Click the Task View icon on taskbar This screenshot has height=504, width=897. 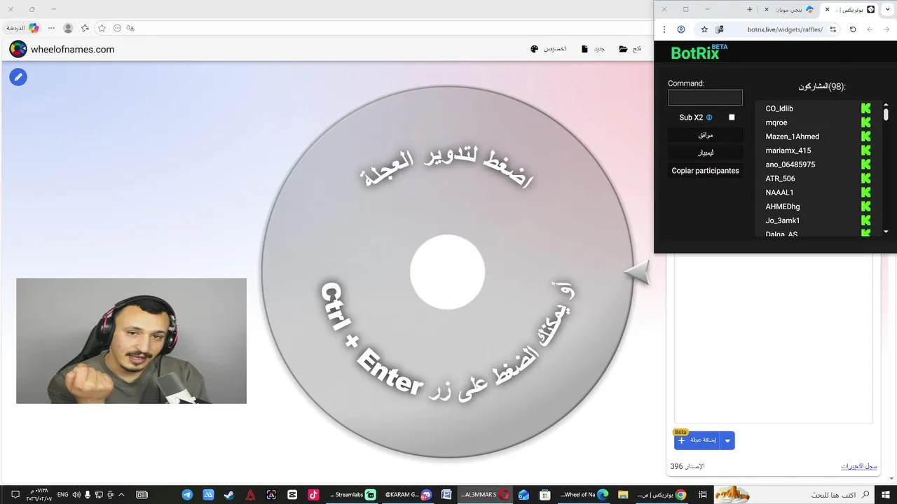pos(702,494)
